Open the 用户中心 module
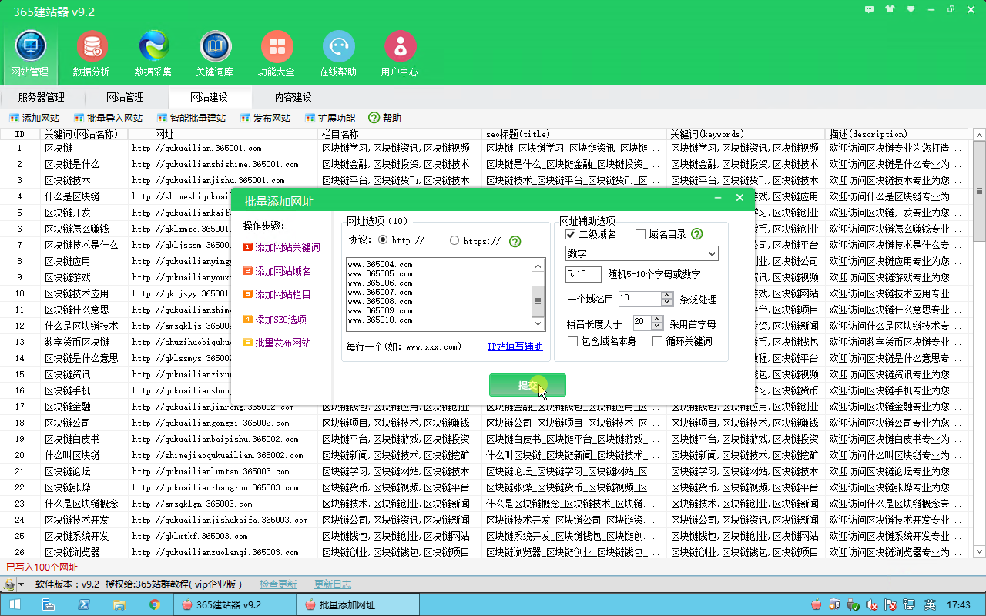986x616 pixels. point(400,55)
